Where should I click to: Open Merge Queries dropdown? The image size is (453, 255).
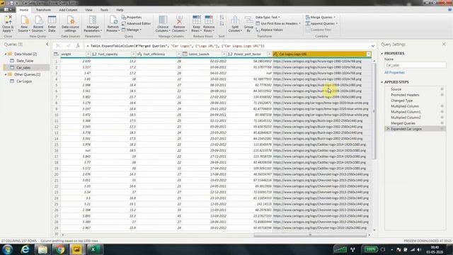pos(321,17)
